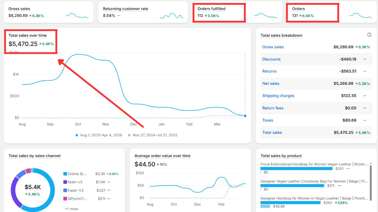
Task: Click the info icon in Total sales breakdown
Action: click(369, 35)
